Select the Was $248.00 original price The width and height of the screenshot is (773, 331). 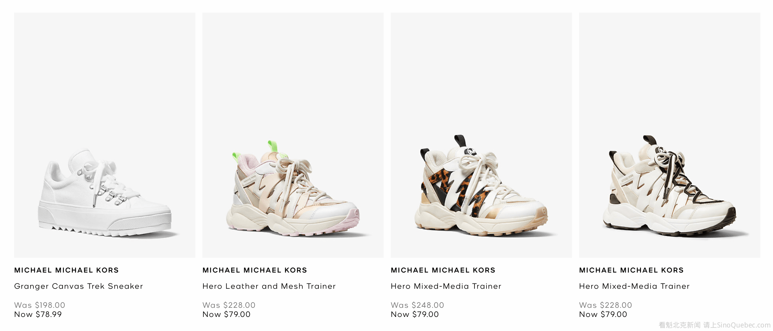[417, 305]
